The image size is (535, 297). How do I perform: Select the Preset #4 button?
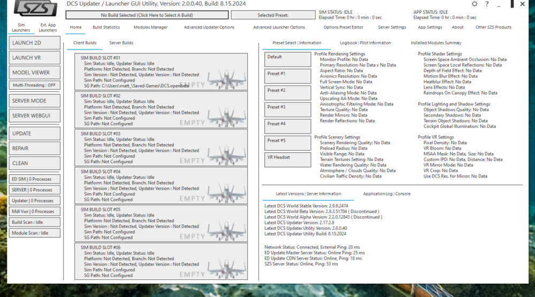288,126
